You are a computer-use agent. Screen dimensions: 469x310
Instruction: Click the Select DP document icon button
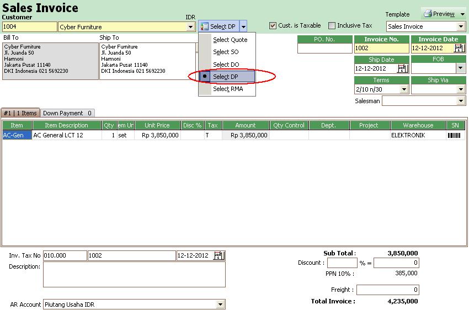tap(205, 26)
